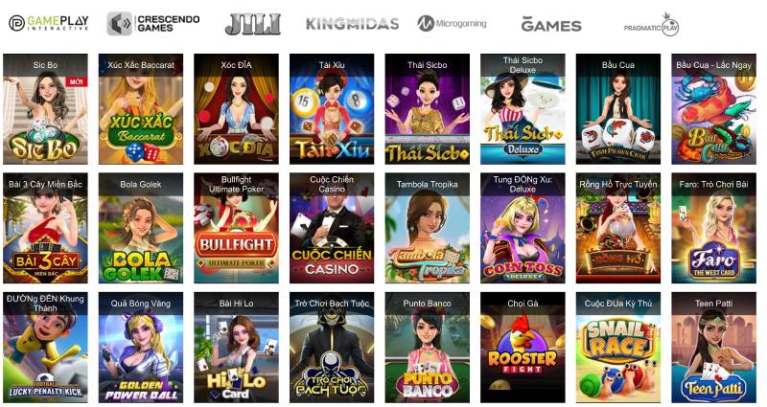Select the KingMidas provider logo
The width and height of the screenshot is (767, 407).
[x=352, y=23]
